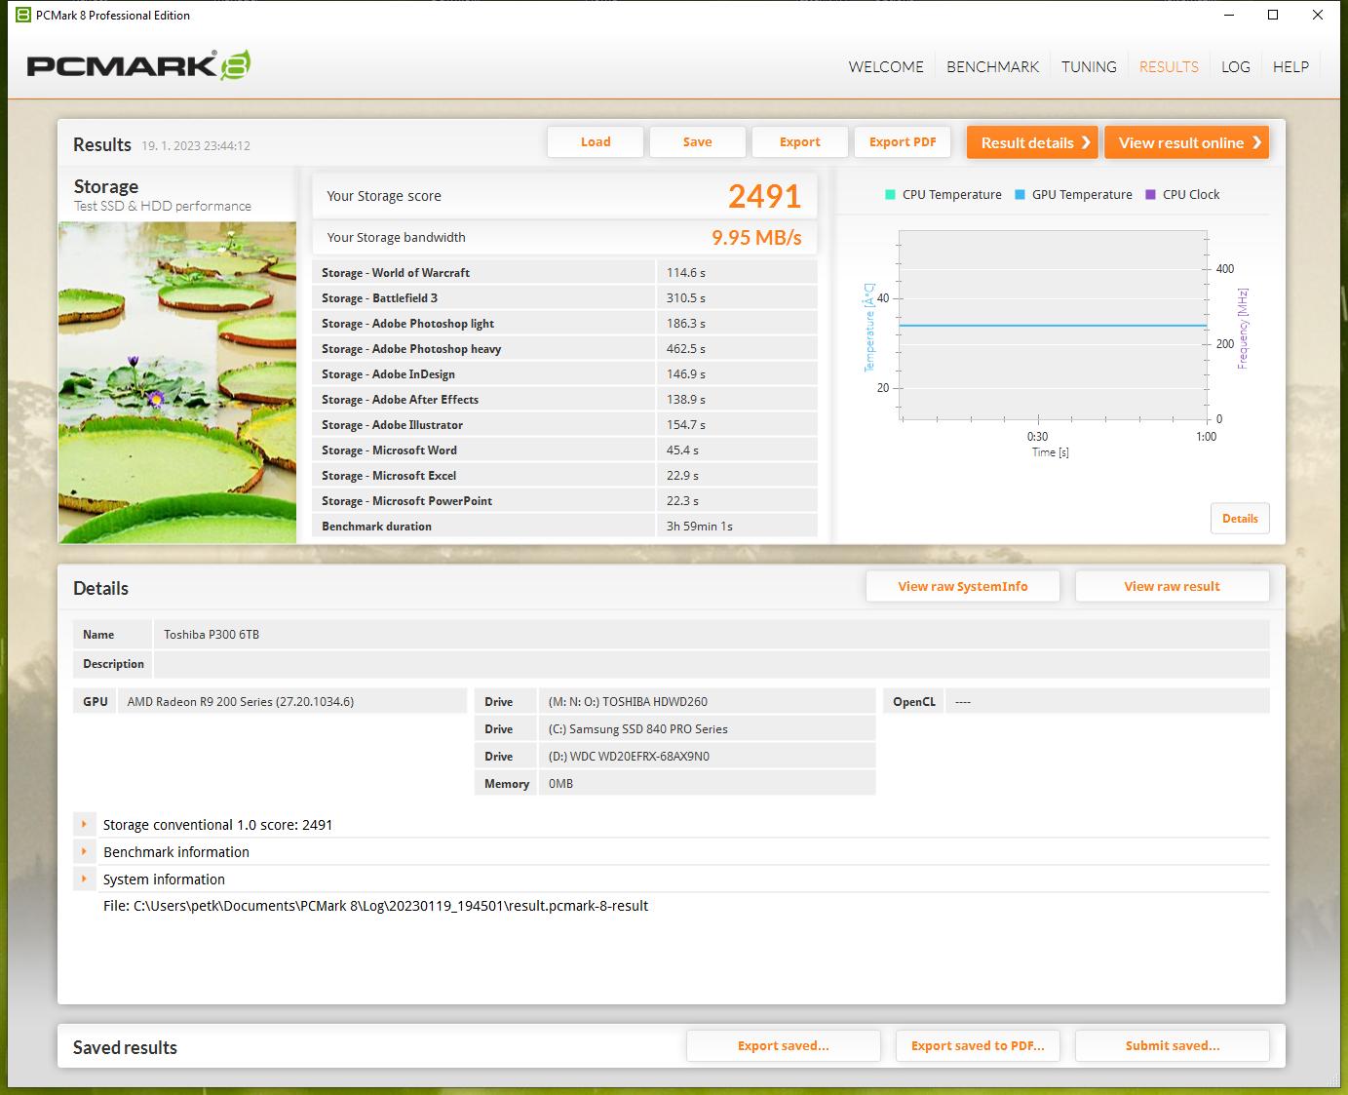The width and height of the screenshot is (1348, 1095).
Task: Click the bandwidth value 9.95 MB/s
Action: (x=756, y=237)
